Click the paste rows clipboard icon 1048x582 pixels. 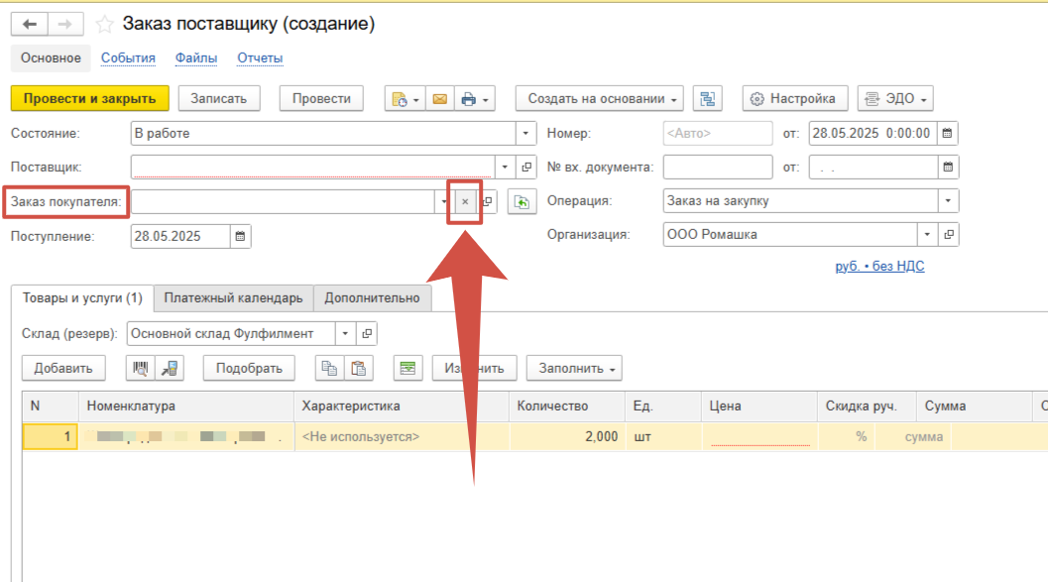pos(358,368)
